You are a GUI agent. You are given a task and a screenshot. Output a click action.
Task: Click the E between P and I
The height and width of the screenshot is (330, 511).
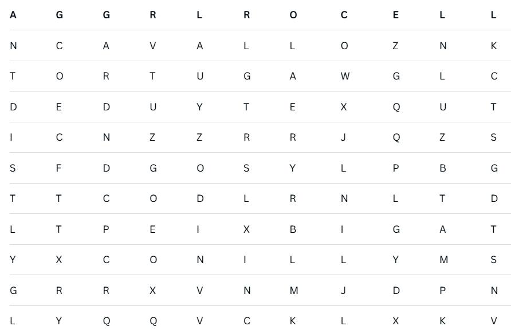(153, 229)
